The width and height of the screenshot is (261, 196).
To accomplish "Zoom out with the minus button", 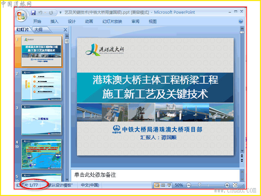I will pyautogui.click(x=189, y=185).
